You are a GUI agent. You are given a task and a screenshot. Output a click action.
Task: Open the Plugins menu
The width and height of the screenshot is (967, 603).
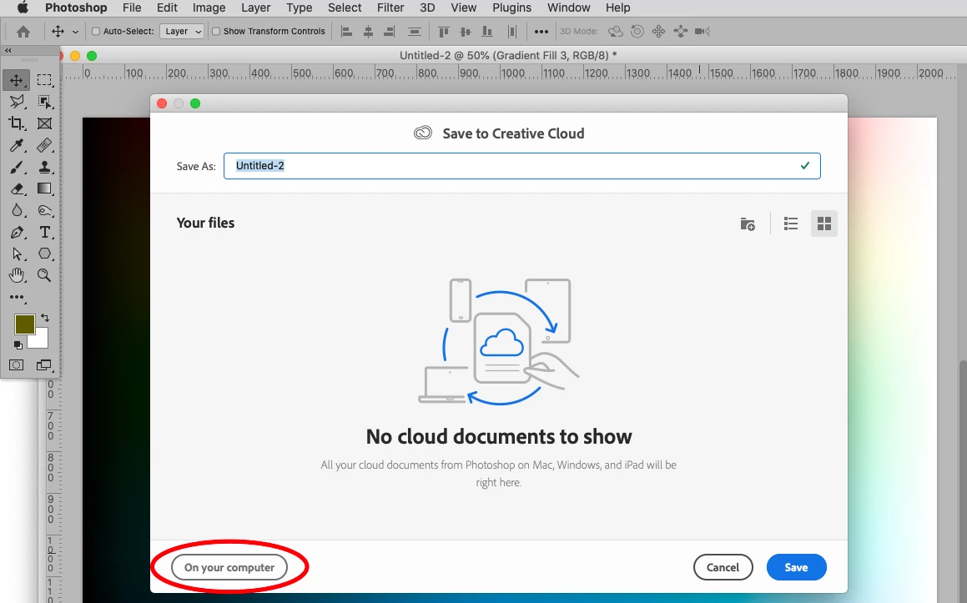(512, 8)
